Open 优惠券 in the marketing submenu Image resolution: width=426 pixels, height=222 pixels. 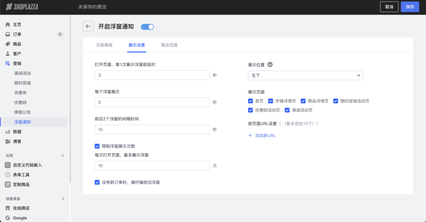pos(20,93)
